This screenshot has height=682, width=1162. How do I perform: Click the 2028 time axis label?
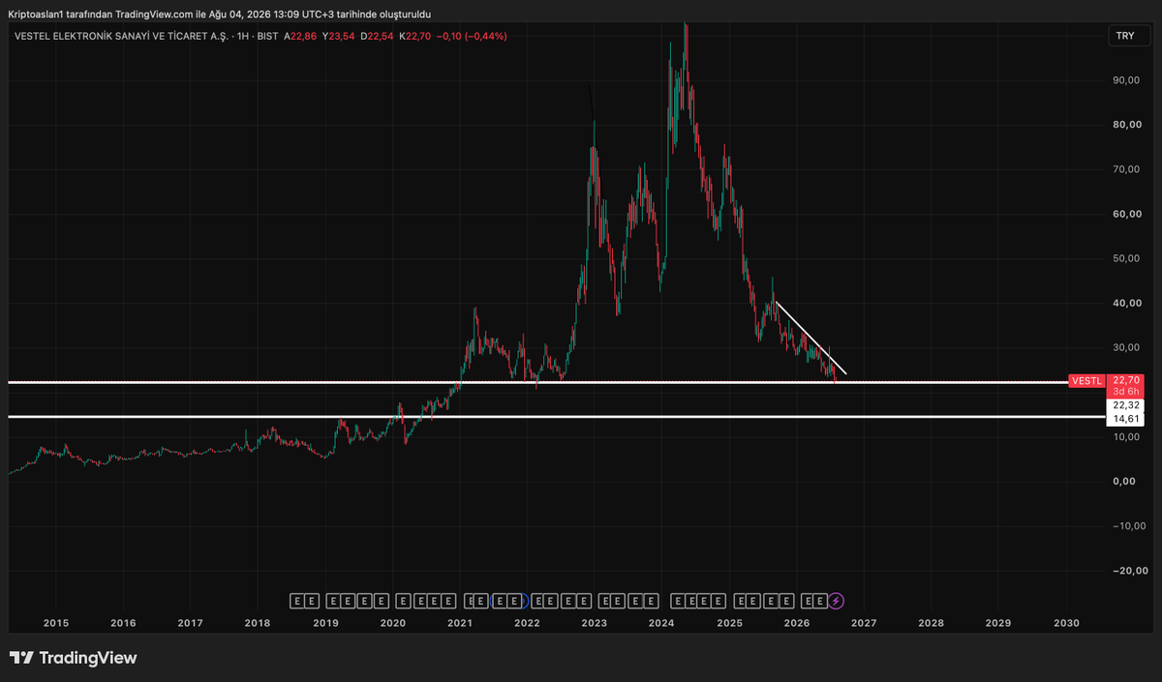click(931, 624)
